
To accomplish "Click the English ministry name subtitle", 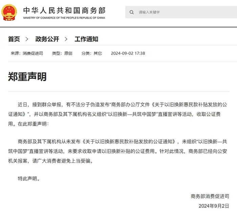I will (x=64, y=18).
